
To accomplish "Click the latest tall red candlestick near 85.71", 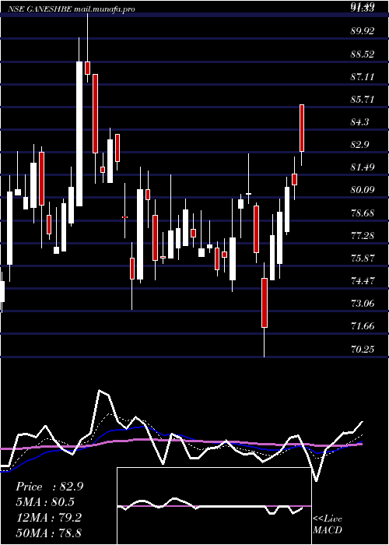I will click(302, 128).
